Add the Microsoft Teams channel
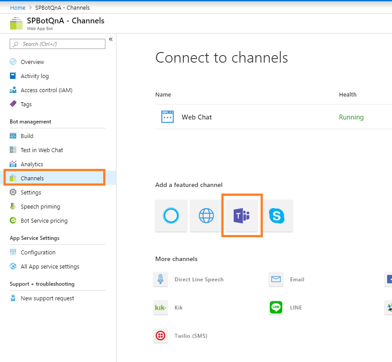 (x=242, y=216)
